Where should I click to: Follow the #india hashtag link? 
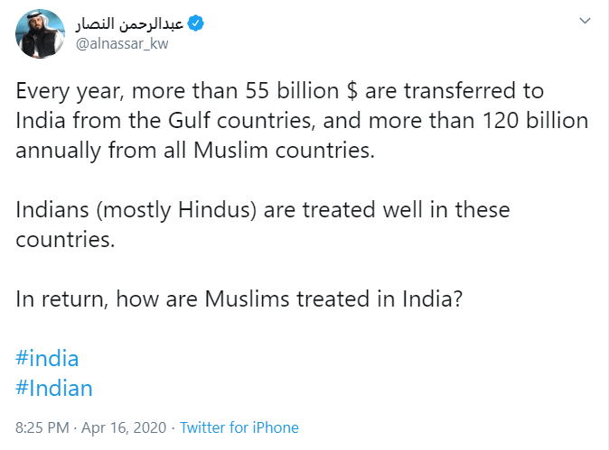pos(47,358)
